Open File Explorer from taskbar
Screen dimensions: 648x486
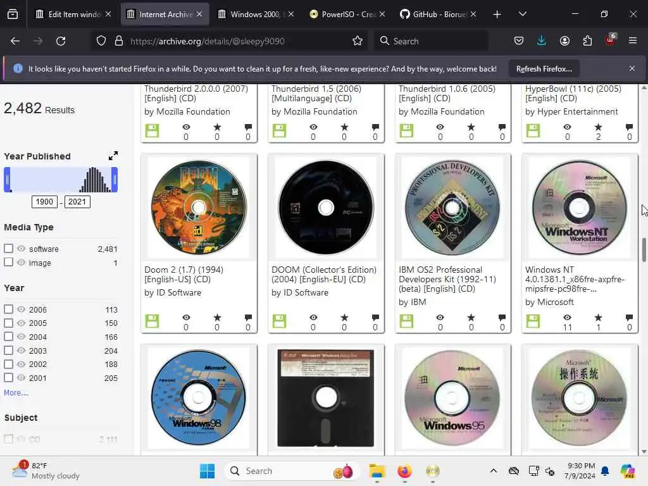tap(377, 471)
